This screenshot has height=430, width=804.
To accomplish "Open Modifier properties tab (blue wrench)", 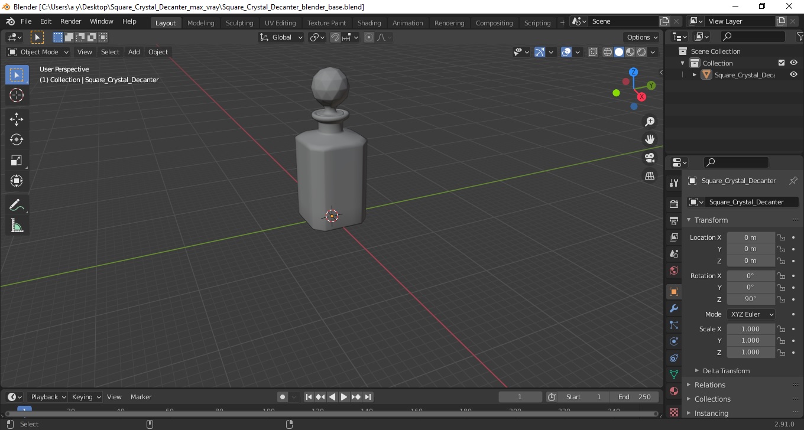I will (674, 308).
